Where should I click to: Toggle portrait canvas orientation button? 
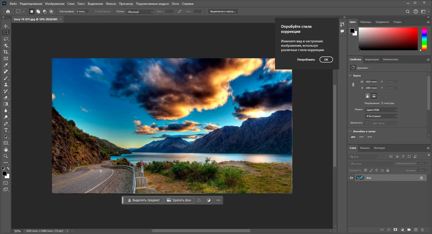(x=367, y=96)
